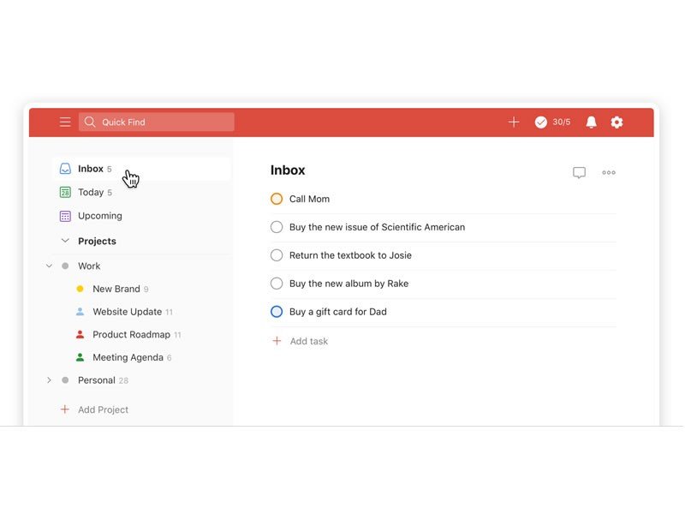Collapse the Projects section
Image resolution: width=685 pixels, height=514 pixels.
(x=66, y=241)
